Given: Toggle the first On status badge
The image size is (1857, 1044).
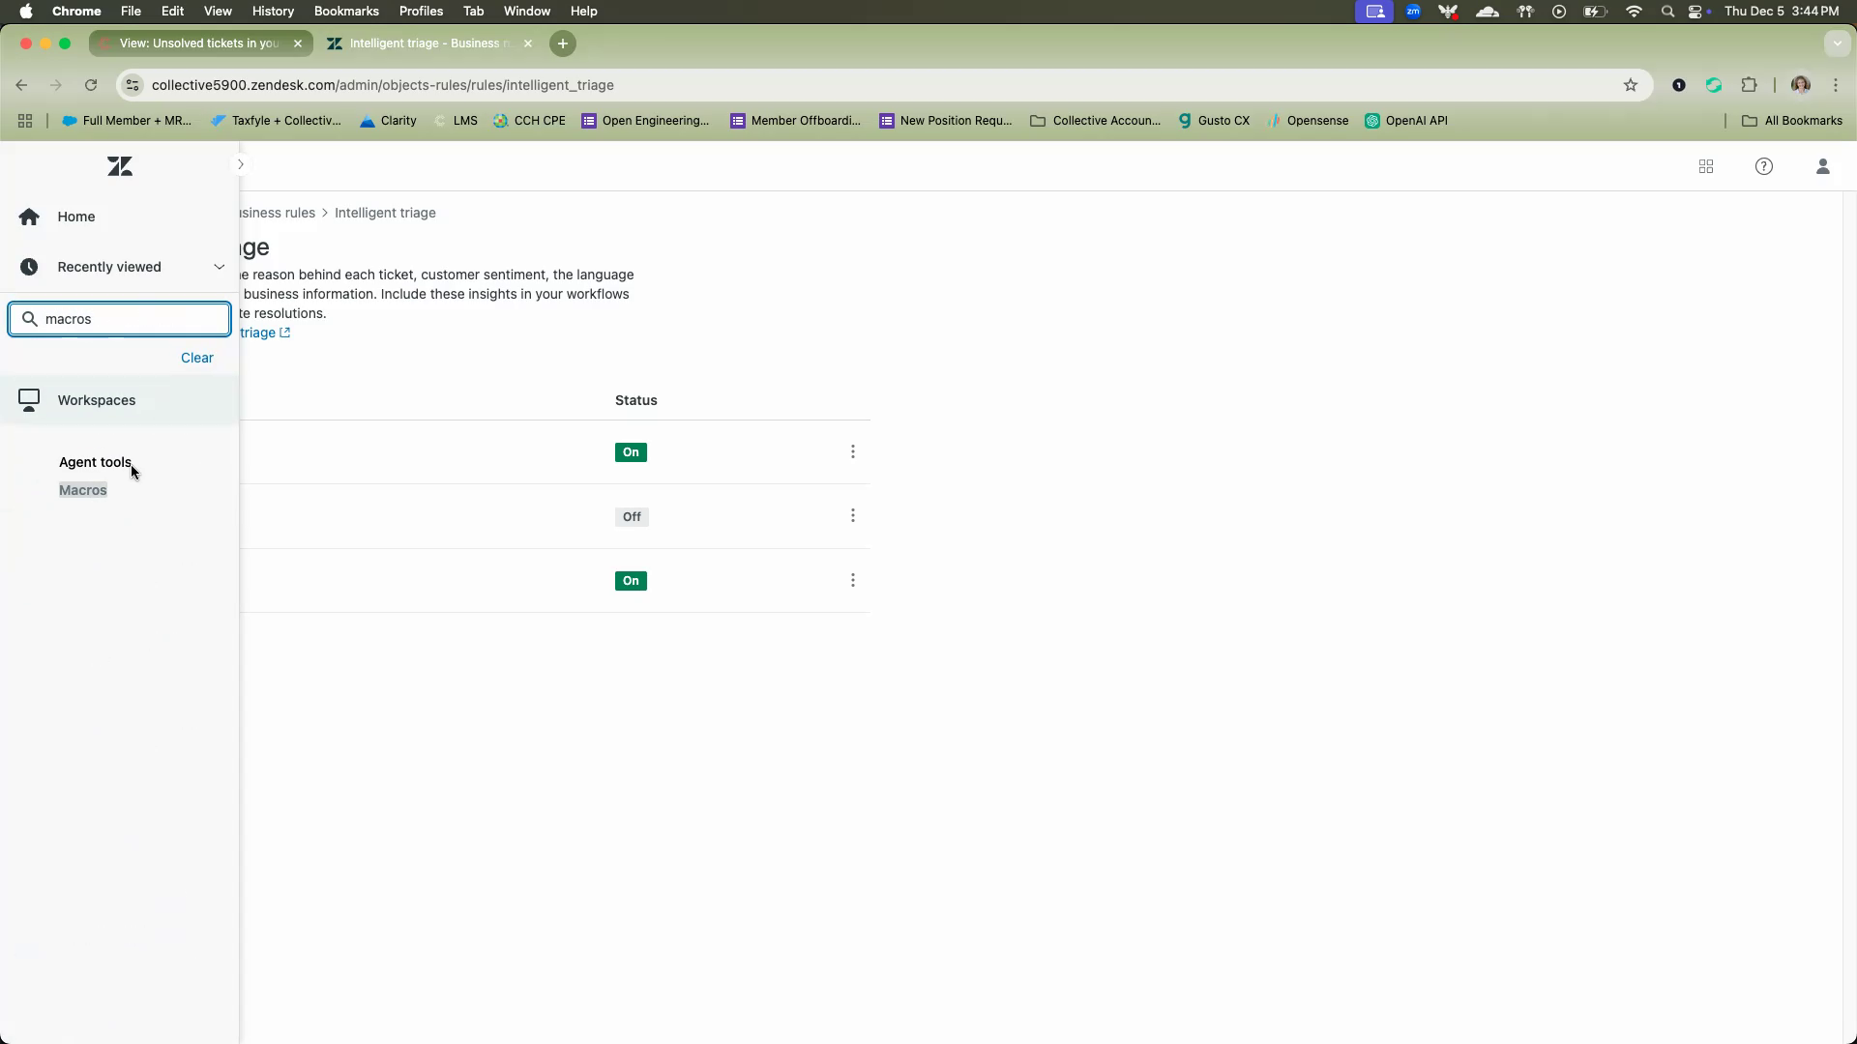Looking at the screenshot, I should click(x=631, y=452).
